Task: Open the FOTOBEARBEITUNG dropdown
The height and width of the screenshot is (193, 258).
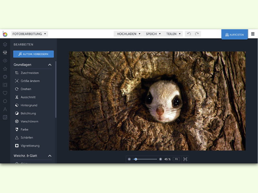Action: (x=29, y=34)
